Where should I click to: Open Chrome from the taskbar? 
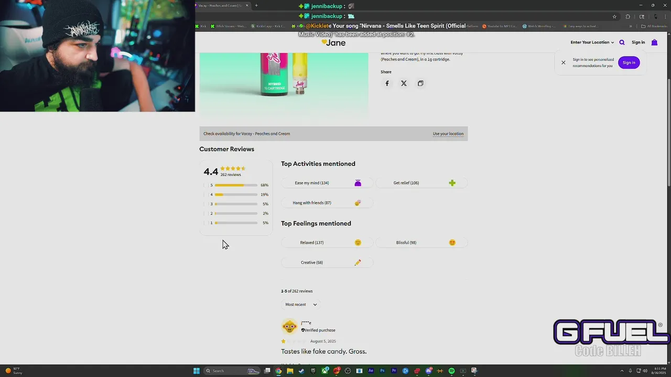[278, 371]
